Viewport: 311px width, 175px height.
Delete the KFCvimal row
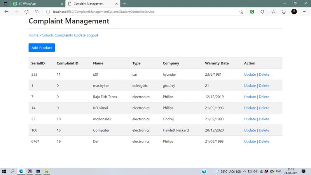tap(264, 108)
